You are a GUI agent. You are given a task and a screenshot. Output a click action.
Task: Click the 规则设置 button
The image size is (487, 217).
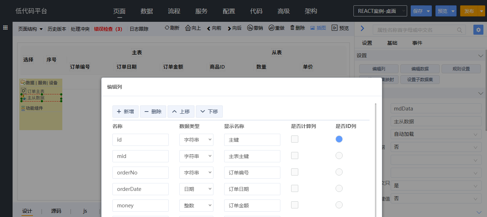pos(461,69)
